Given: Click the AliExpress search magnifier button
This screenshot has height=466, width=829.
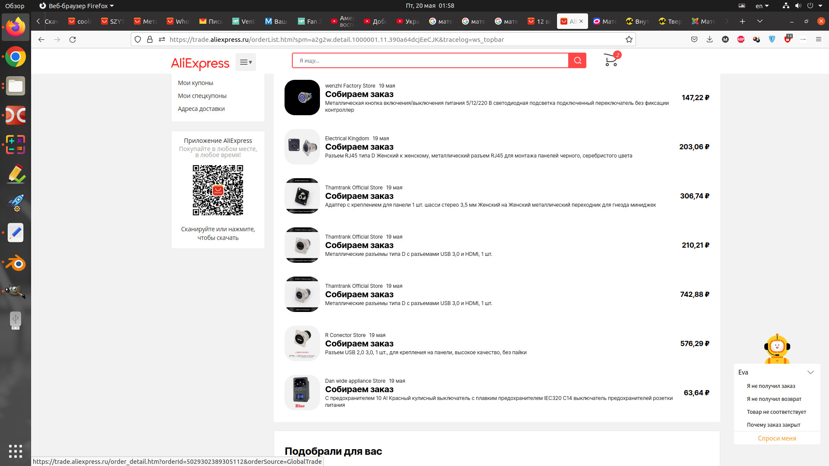Looking at the screenshot, I should tap(577, 60).
